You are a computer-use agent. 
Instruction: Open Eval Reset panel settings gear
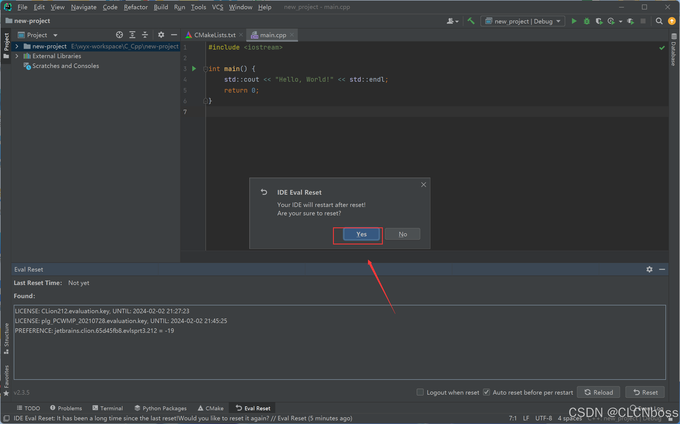click(649, 269)
